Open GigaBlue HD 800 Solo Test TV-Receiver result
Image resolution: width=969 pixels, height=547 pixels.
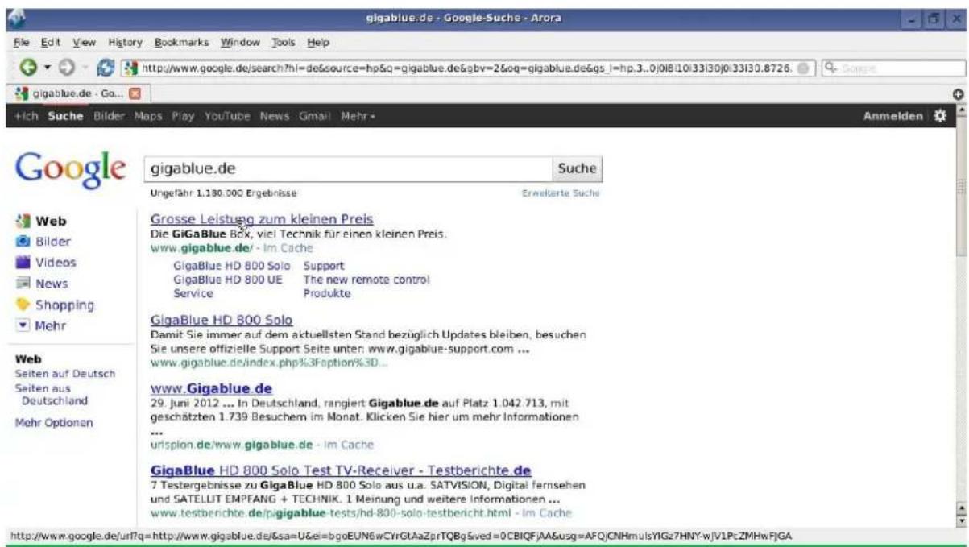[341, 470]
